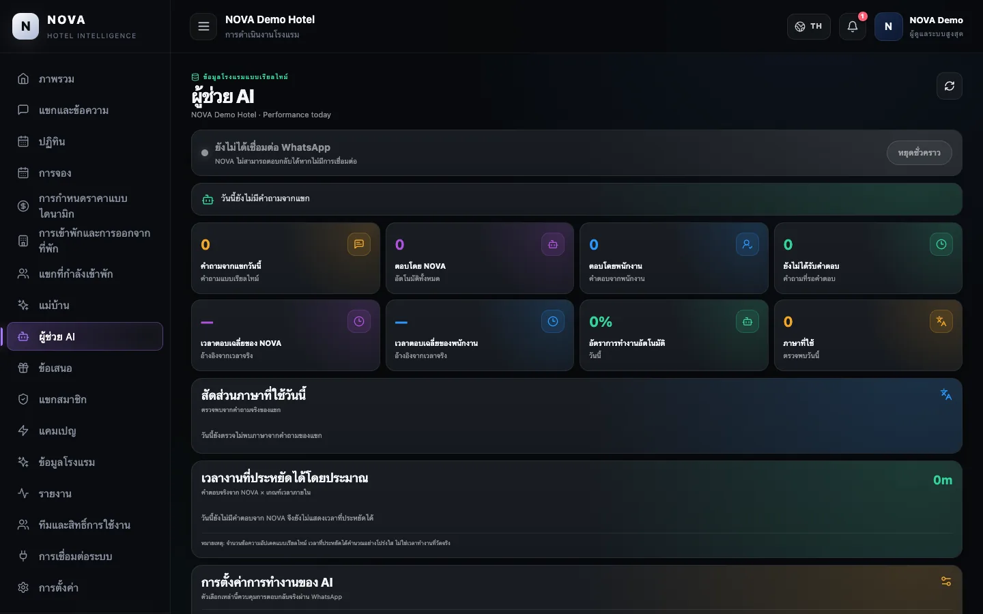Click the clock icon on the unanswered card
Image resolution: width=983 pixels, height=614 pixels.
(941, 244)
